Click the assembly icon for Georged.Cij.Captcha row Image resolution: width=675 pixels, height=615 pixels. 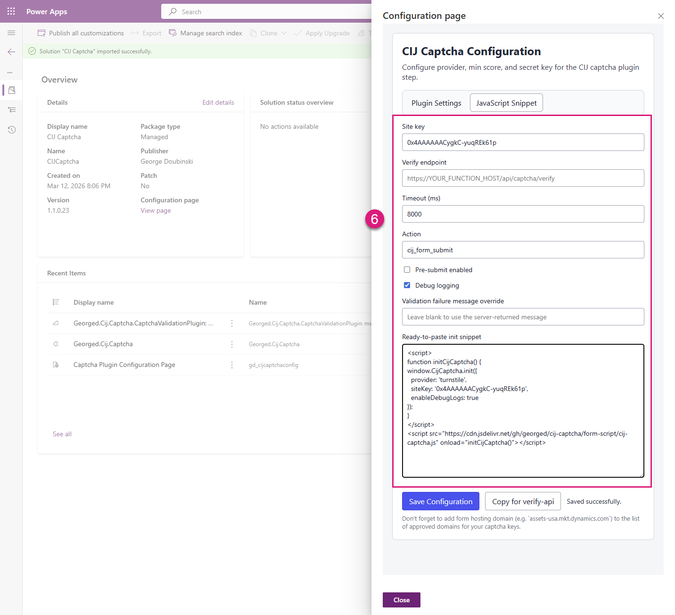pyautogui.click(x=56, y=344)
